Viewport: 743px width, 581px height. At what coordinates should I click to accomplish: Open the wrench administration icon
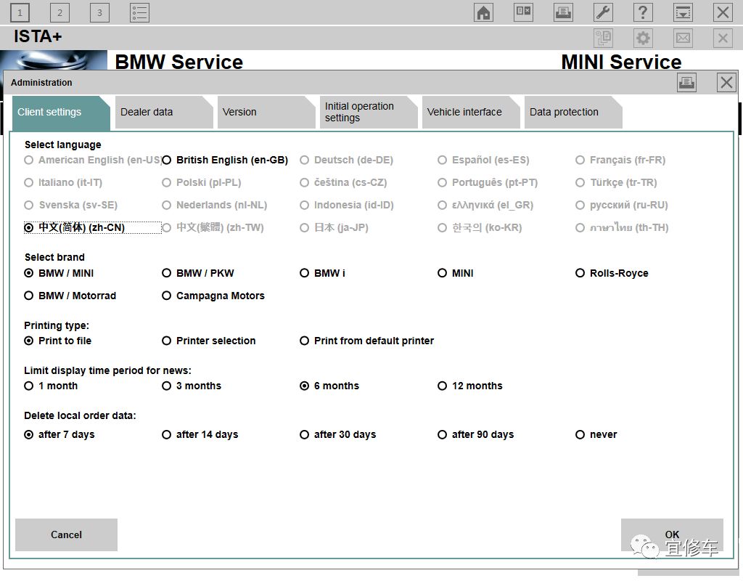[x=603, y=12]
